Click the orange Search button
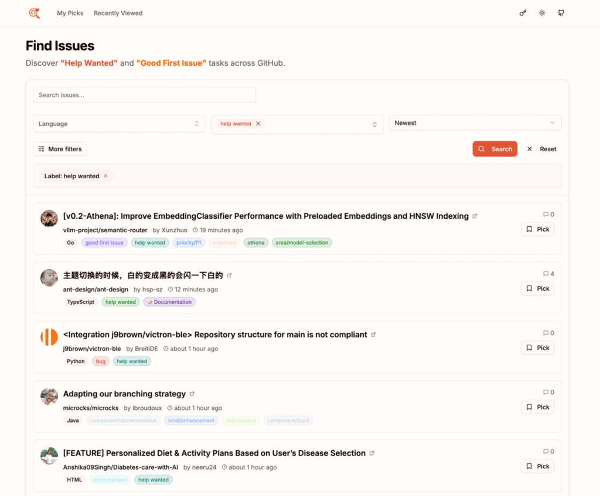This screenshot has width=600, height=496. coord(495,149)
